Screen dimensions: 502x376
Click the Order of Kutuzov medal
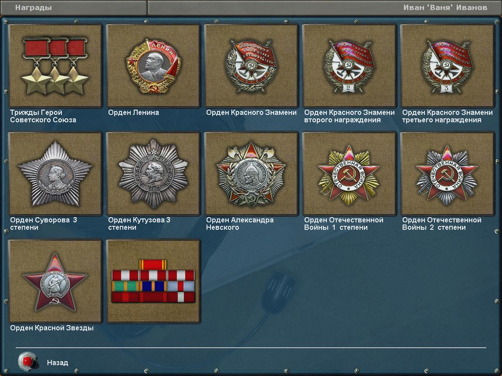[153, 174]
